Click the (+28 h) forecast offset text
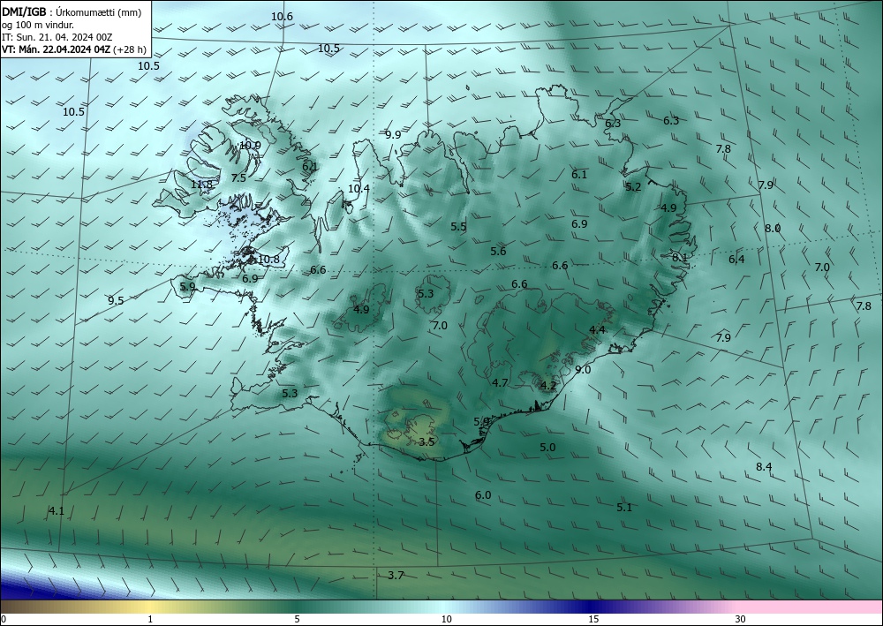 130,49
